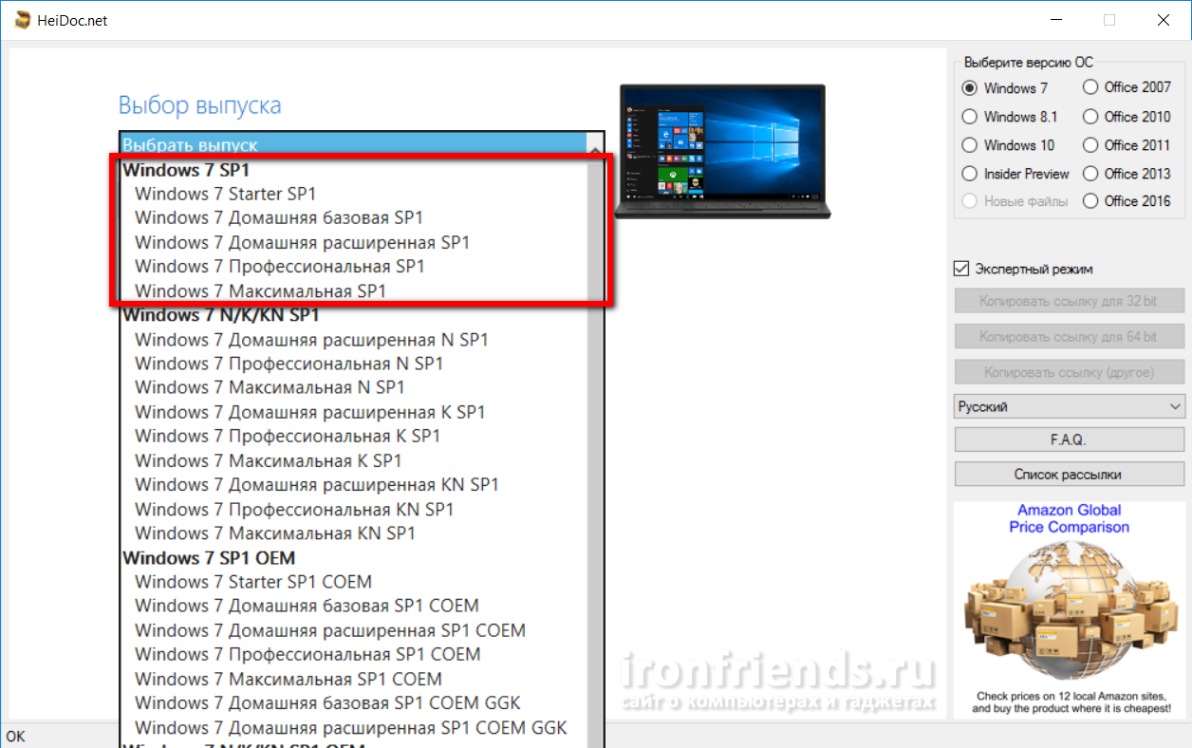Screen dimensions: 1192x748
Task: Choose Windows 7 Профессиональная SP1 COEM
Action: 353,654
